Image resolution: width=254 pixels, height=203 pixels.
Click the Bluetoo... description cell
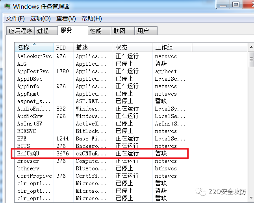(x=91, y=168)
